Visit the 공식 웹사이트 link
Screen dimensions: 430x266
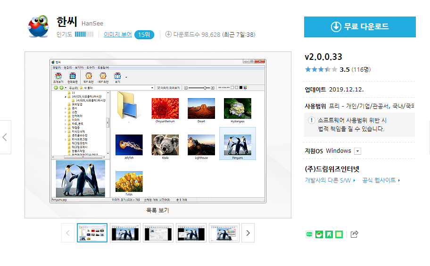coord(381,180)
